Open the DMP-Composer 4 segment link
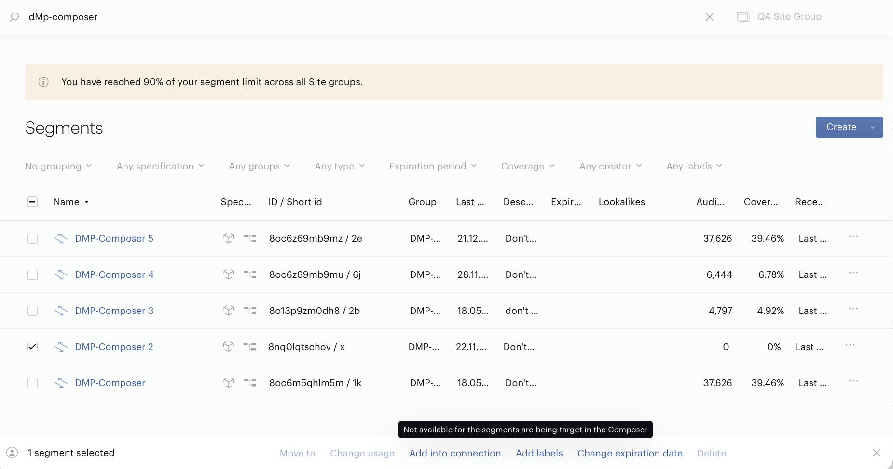Image resolution: width=893 pixels, height=469 pixels. pyautogui.click(x=114, y=274)
